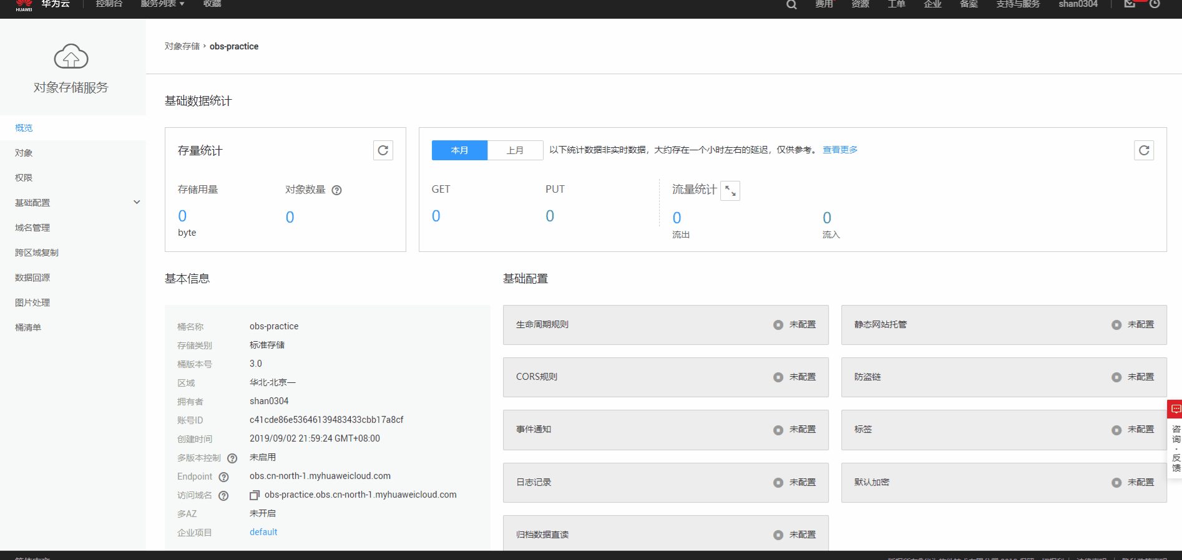This screenshot has width=1182, height=560.
Task: Show help for 多版本控制
Action: (232, 458)
